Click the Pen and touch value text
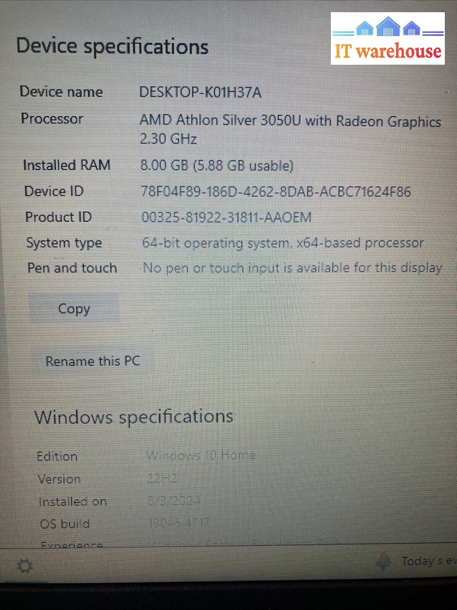 coord(292,268)
